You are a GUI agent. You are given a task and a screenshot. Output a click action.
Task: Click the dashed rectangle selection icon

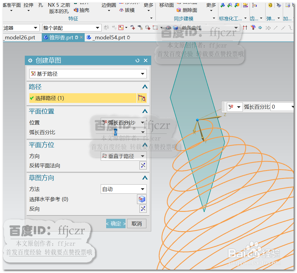(155, 28)
